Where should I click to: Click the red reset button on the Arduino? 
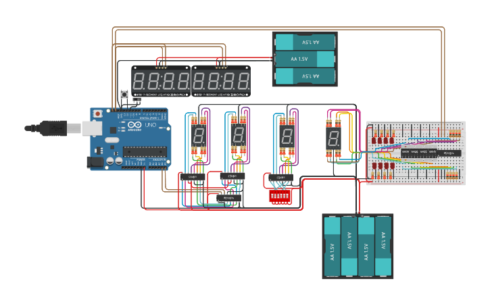[x=98, y=113]
